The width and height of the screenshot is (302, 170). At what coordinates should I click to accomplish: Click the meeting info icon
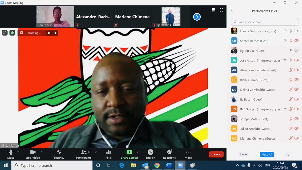(5, 33)
